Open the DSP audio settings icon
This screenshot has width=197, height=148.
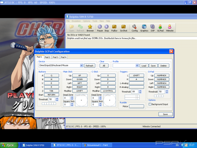pyautogui.click(x=153, y=27)
